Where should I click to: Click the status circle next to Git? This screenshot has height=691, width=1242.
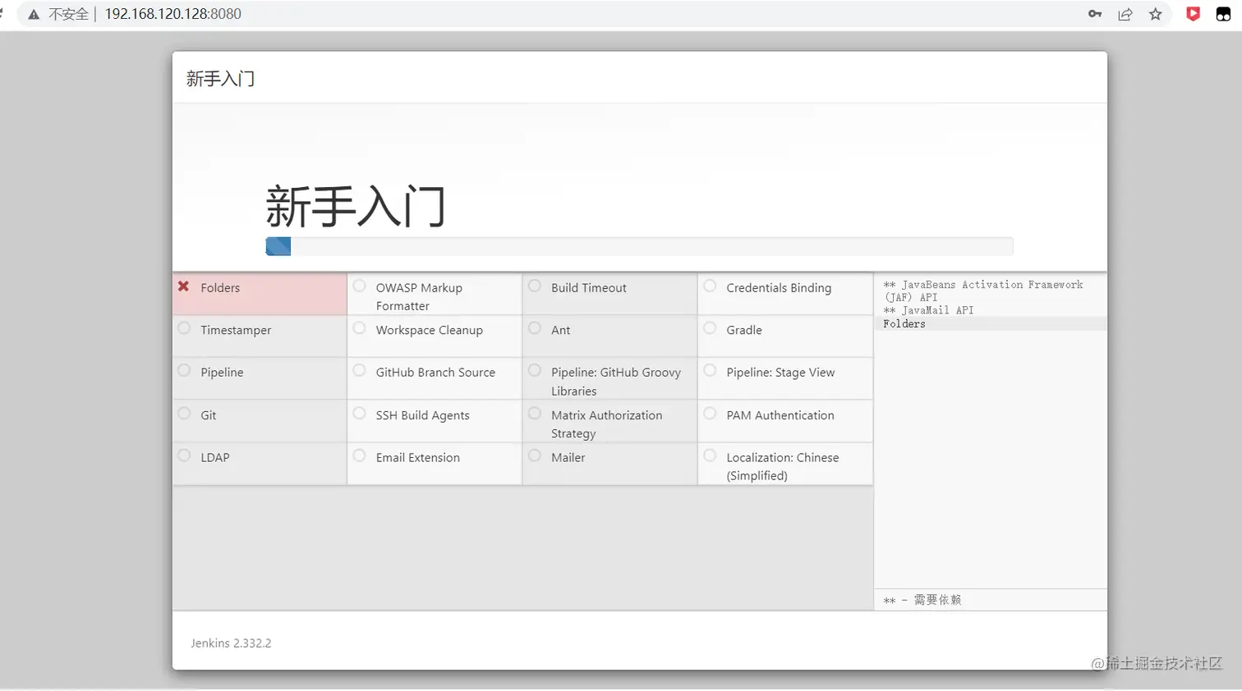184,414
